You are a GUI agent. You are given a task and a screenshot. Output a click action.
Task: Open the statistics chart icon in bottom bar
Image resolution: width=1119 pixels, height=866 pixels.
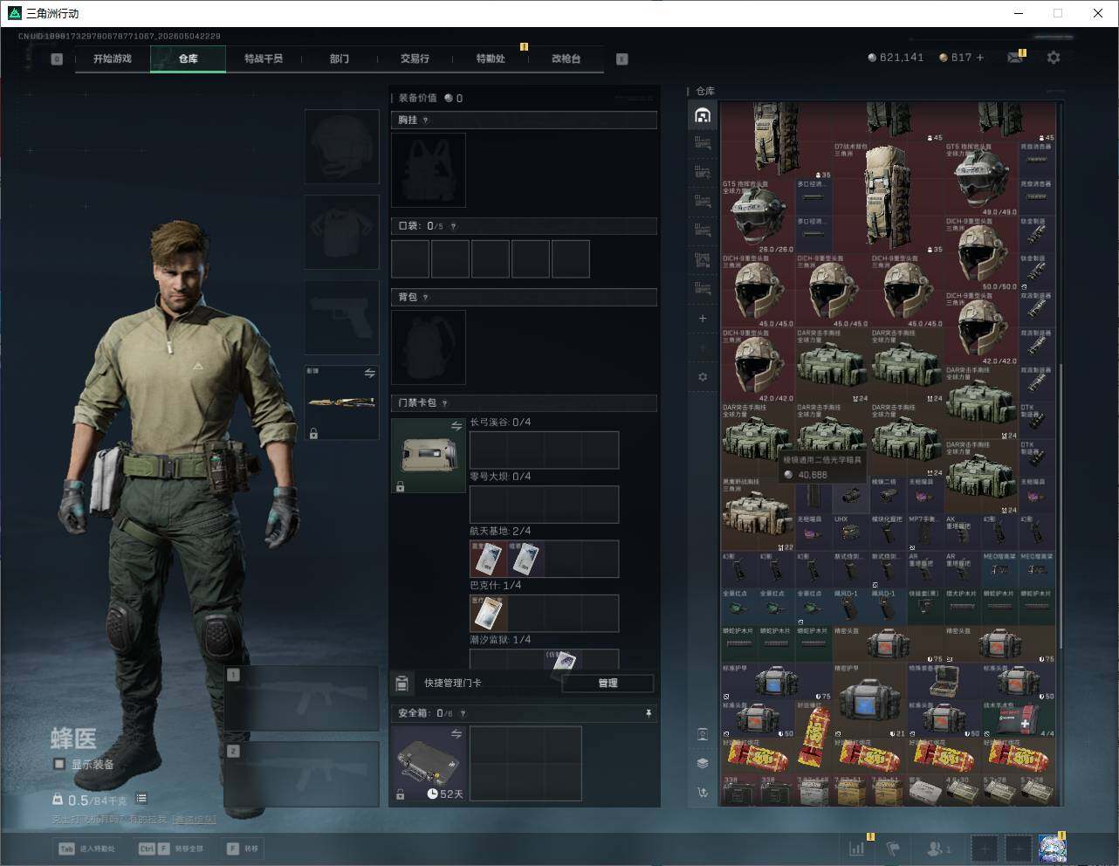point(857,848)
